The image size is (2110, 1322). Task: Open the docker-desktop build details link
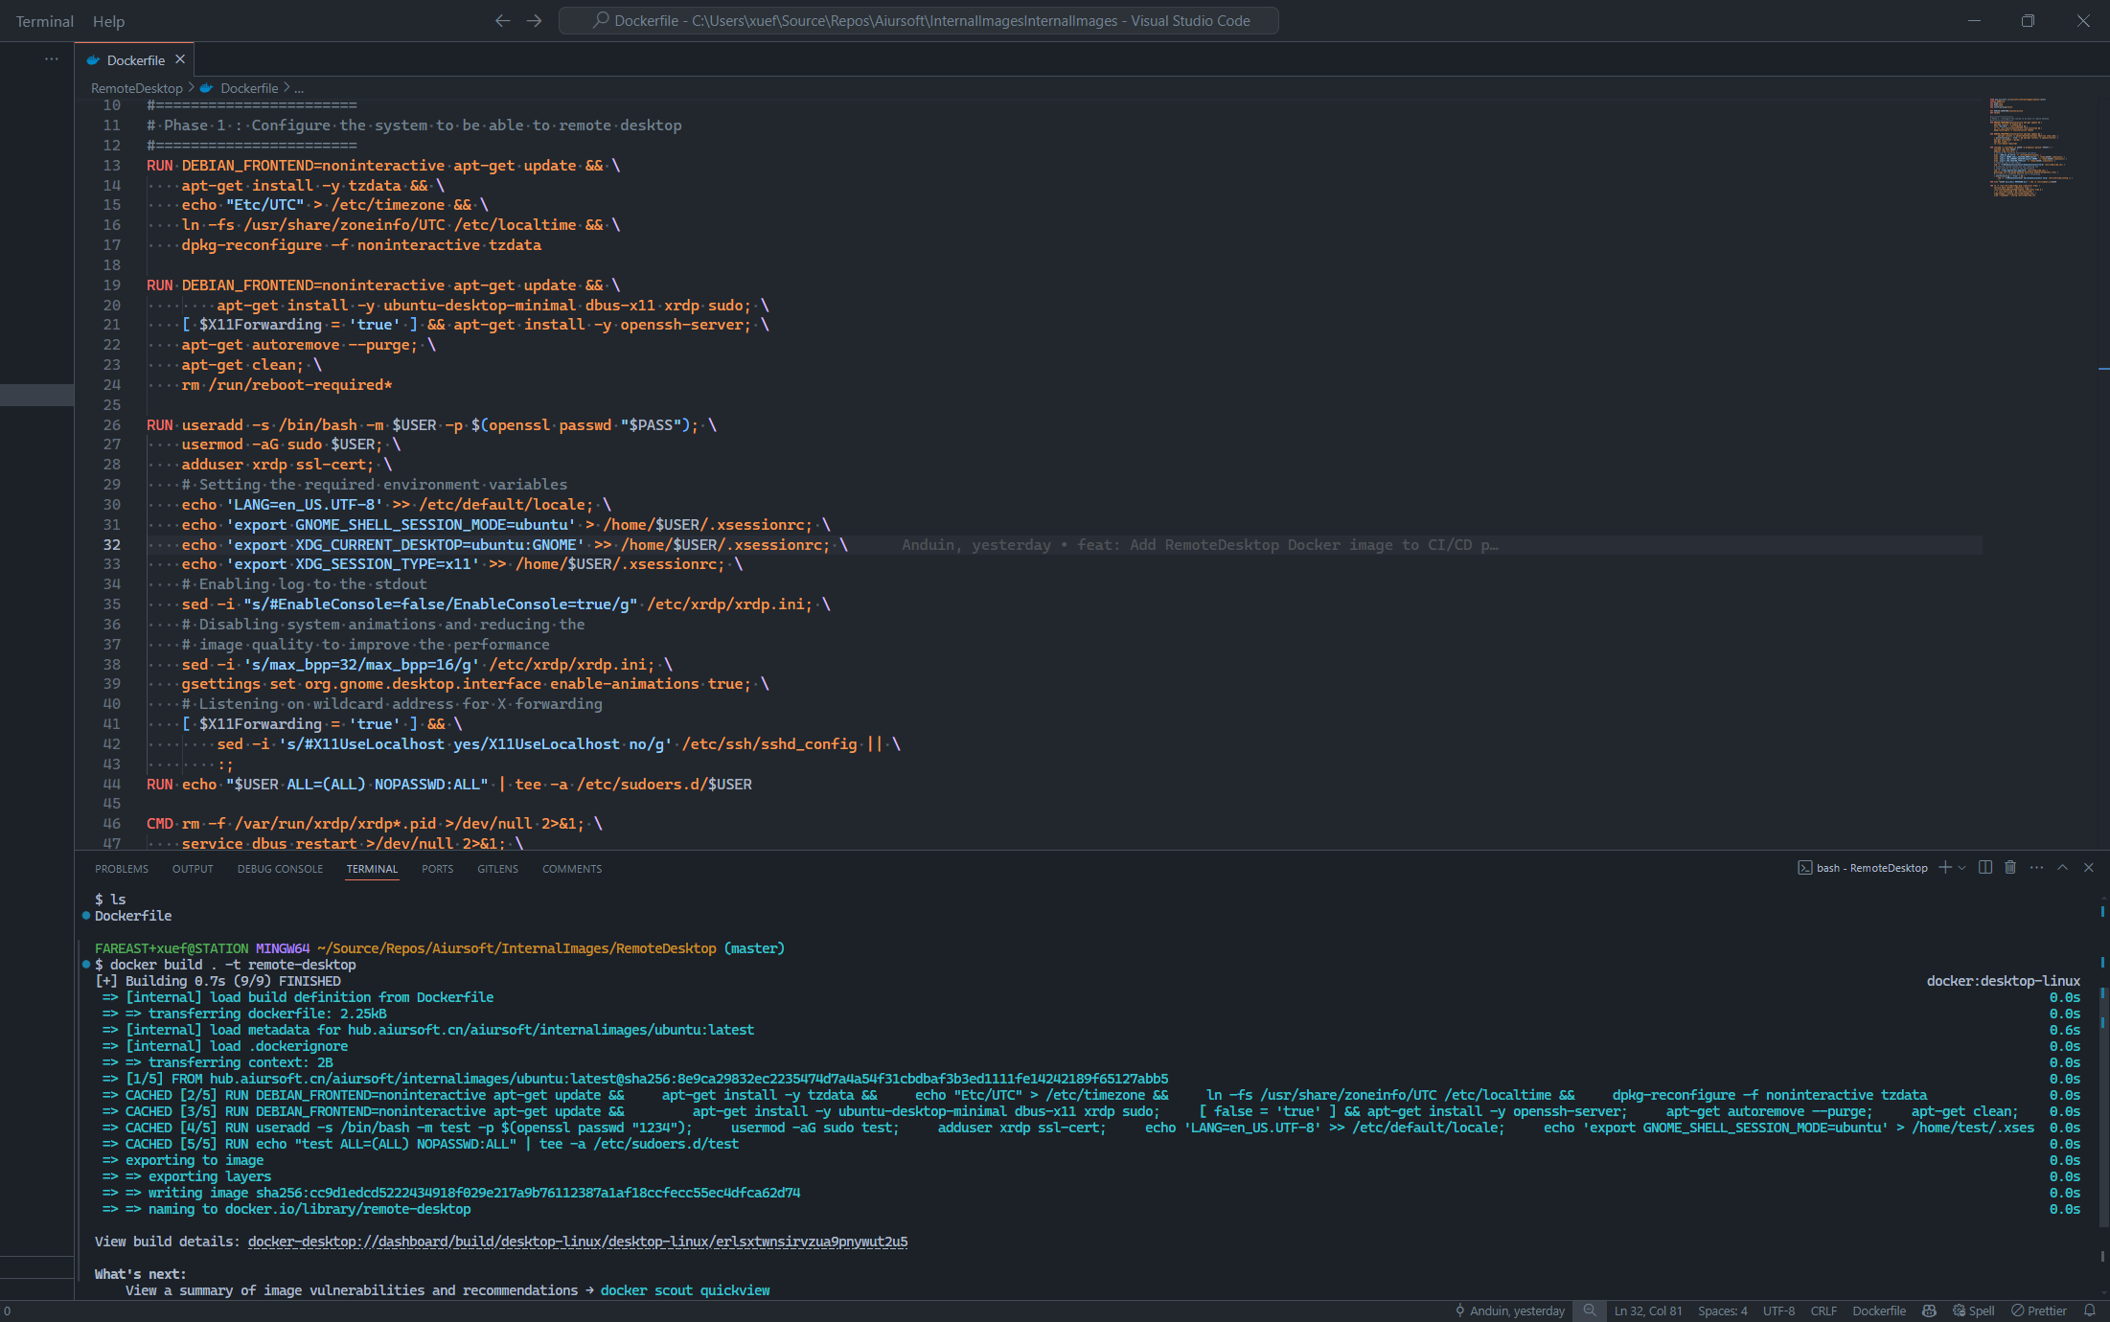pyautogui.click(x=577, y=1242)
